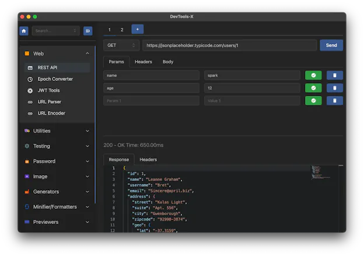The width and height of the screenshot is (364, 256).
Task: Click the URL Parser link icon
Action: click(30, 102)
